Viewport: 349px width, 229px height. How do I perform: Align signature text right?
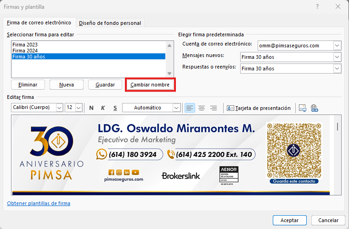[x=214, y=108]
